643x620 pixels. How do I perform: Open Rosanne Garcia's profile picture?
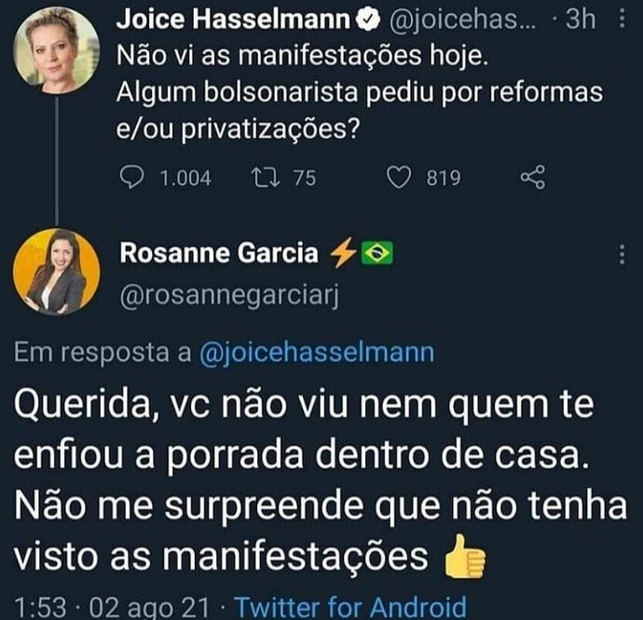56,272
